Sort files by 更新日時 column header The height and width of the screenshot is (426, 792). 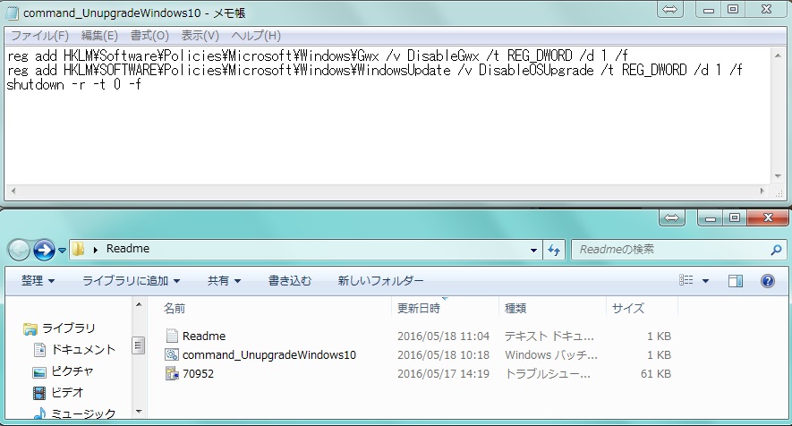tap(418, 308)
